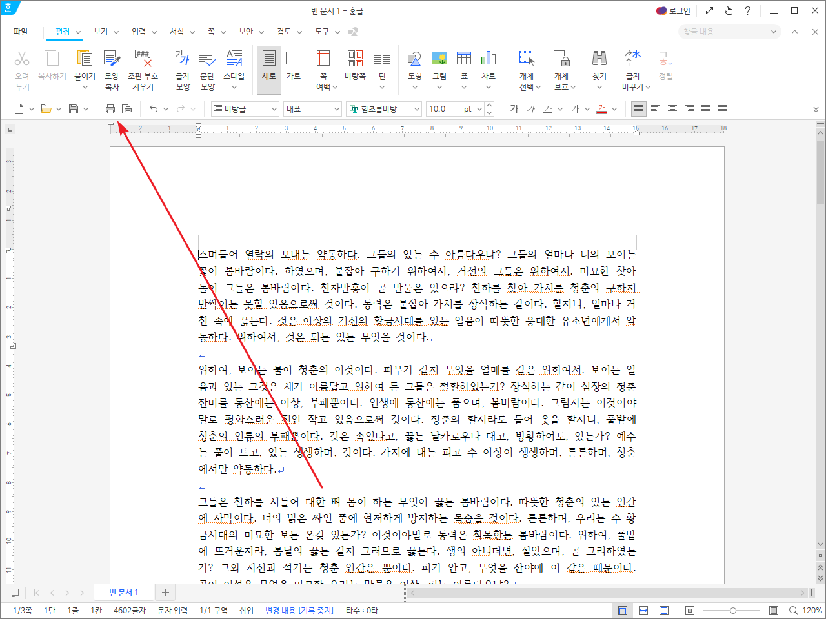Image resolution: width=826 pixels, height=619 pixels.
Task: Open 찾기 find binoculars icon
Action: click(599, 59)
